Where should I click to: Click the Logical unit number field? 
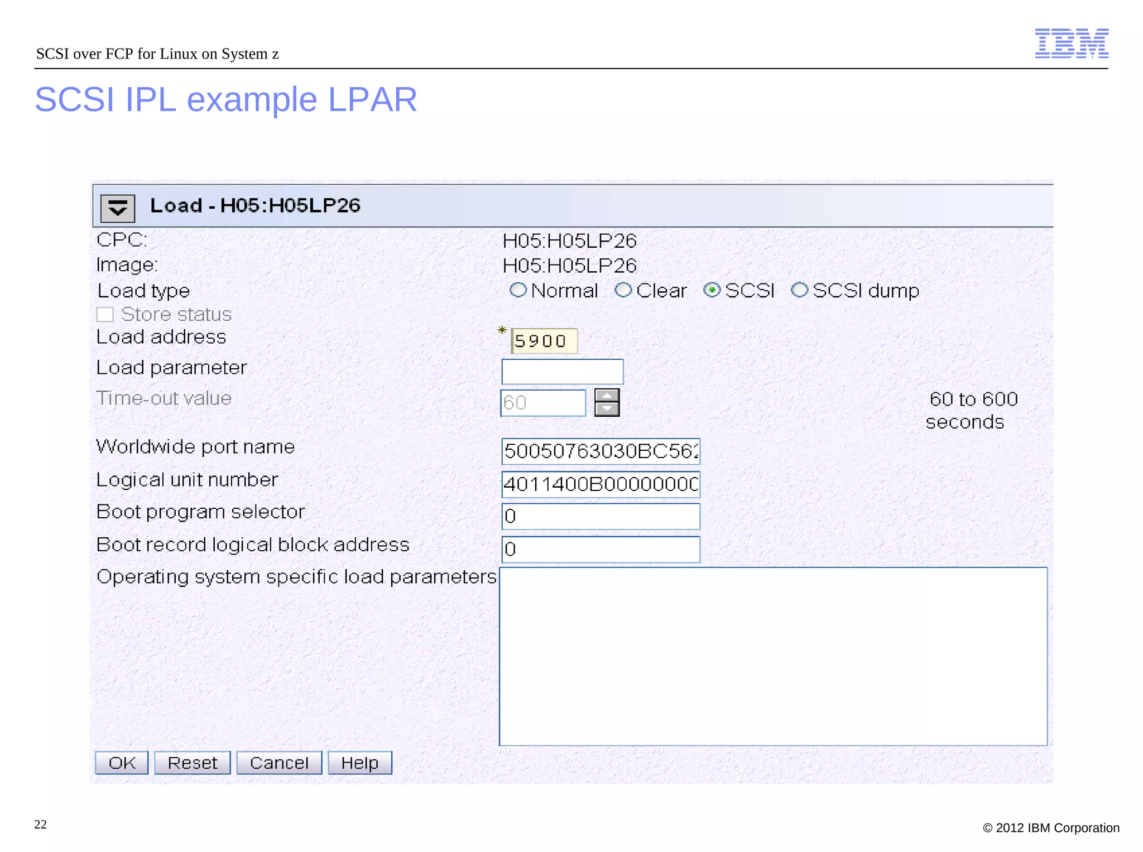(601, 484)
